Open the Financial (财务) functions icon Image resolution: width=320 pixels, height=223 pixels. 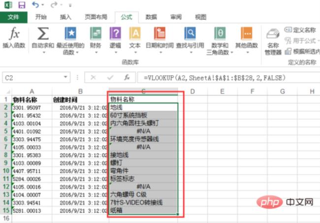coord(96,33)
